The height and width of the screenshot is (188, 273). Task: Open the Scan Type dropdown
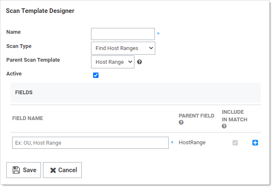[x=123, y=48]
